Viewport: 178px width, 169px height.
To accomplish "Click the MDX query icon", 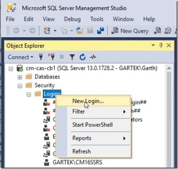I will click(168, 31).
